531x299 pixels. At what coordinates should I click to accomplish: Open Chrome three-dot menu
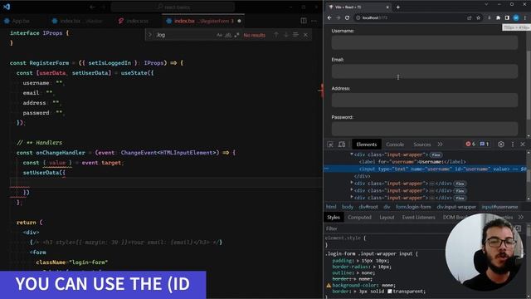point(525,17)
